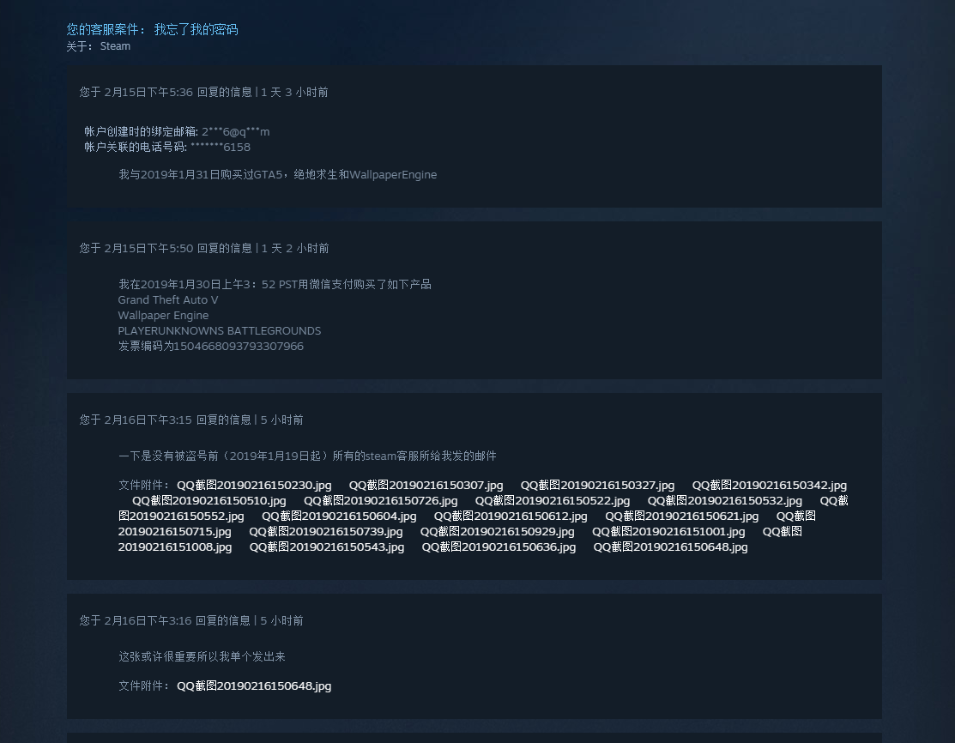955x743 pixels.
Task: Open attachment QQ截图20190216150307.jpg
Action: pos(426,485)
